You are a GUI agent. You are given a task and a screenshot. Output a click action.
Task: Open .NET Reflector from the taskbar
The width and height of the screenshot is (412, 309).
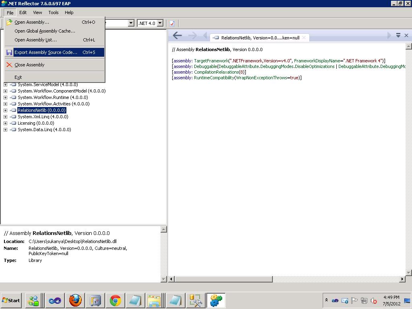pos(216,300)
